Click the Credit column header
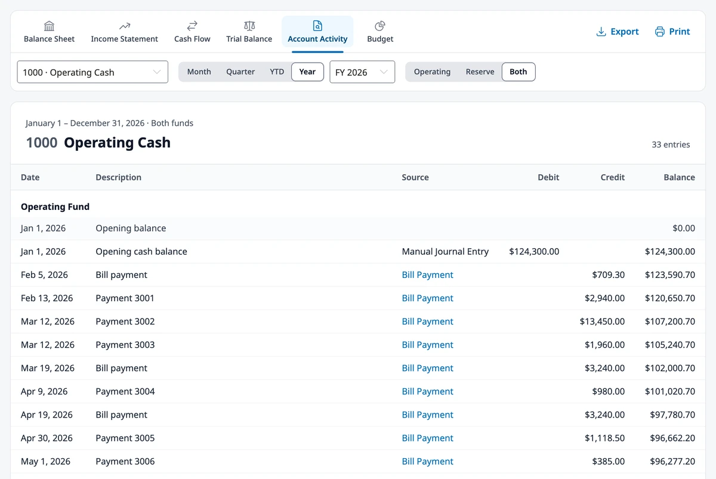 [x=613, y=177]
